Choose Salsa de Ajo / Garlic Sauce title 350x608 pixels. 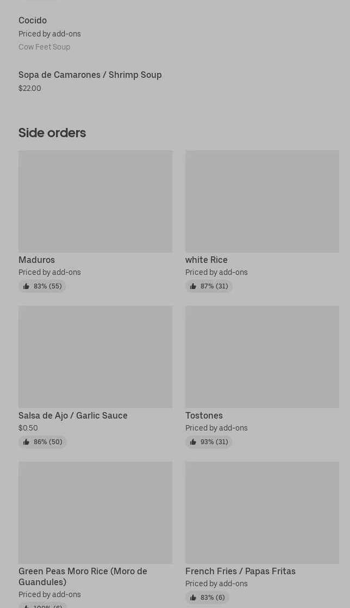73,415
